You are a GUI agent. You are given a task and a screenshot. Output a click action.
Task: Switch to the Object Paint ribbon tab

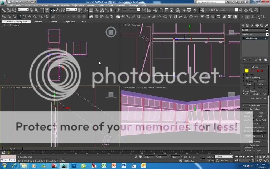click(70, 22)
